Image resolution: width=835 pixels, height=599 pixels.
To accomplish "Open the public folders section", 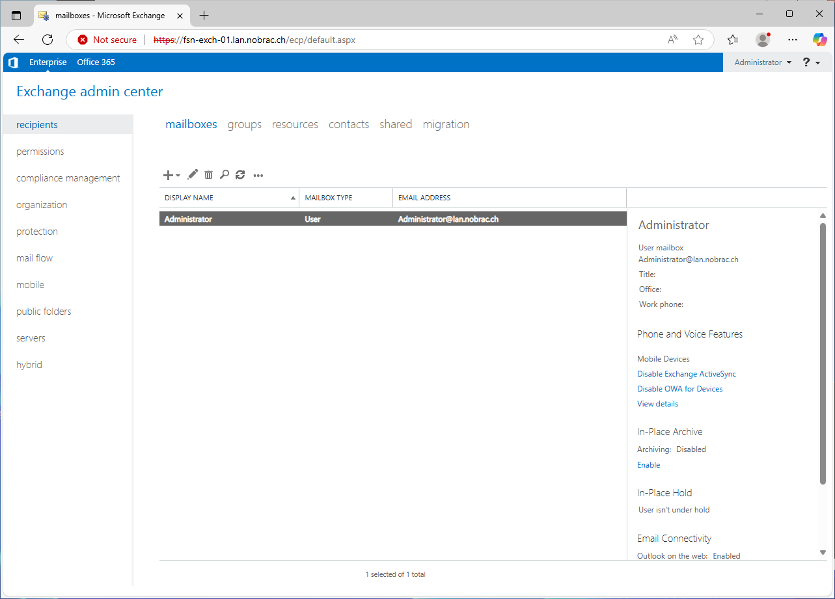I will click(x=44, y=312).
